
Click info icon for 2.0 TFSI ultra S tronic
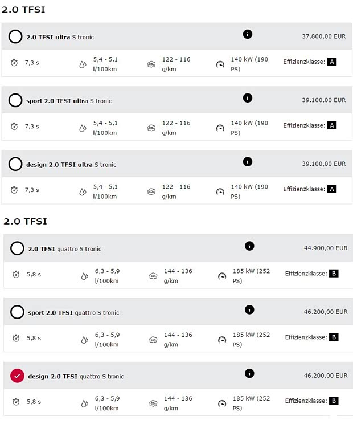(x=247, y=34)
